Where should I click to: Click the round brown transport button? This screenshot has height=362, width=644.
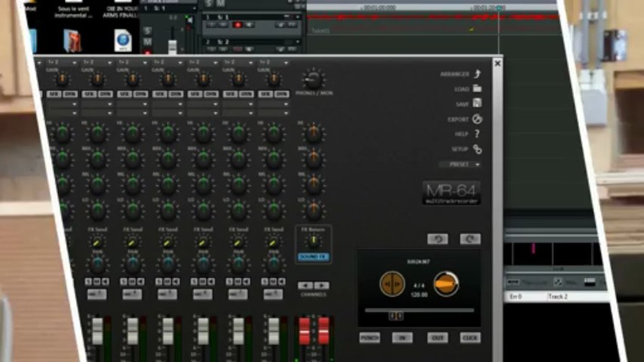tap(392, 284)
